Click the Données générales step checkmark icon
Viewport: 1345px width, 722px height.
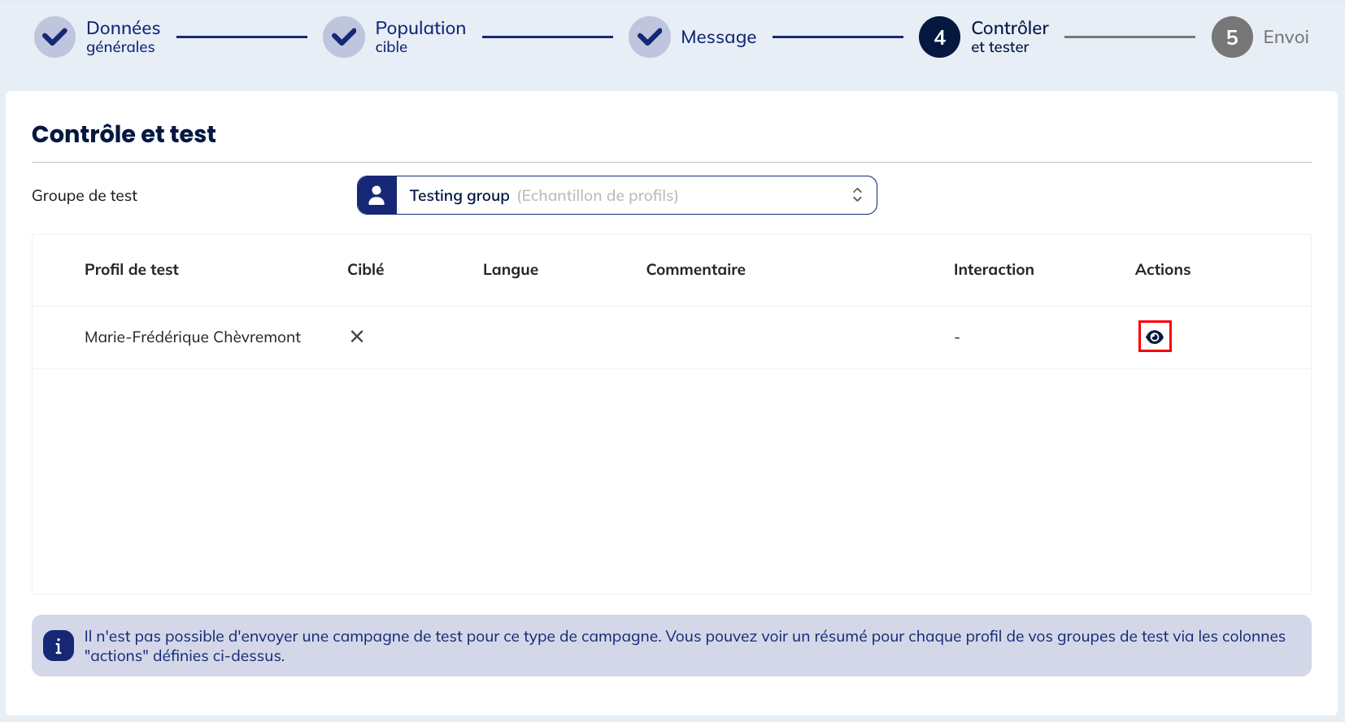coord(54,37)
